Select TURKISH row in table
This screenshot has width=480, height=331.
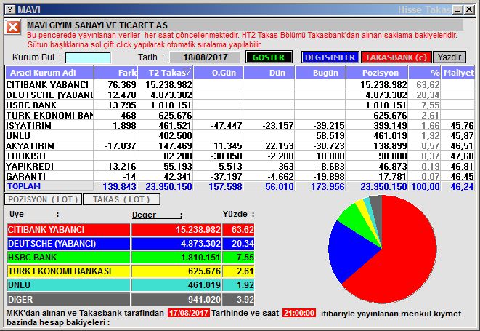[240, 156]
